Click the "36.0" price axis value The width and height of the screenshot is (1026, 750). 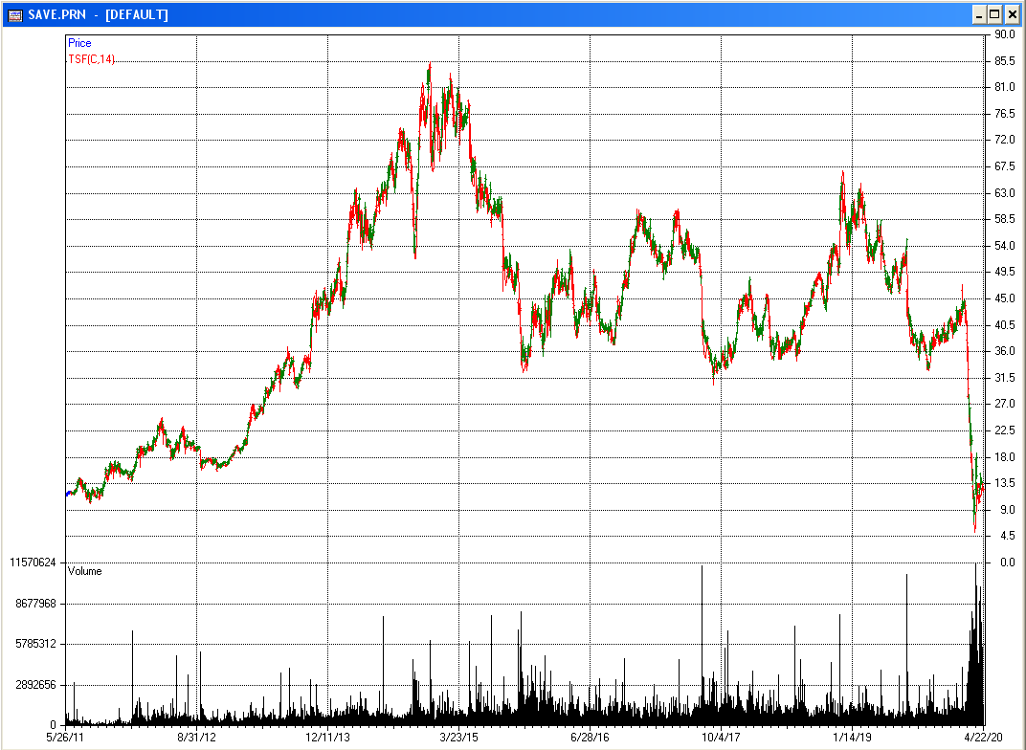(1004, 351)
